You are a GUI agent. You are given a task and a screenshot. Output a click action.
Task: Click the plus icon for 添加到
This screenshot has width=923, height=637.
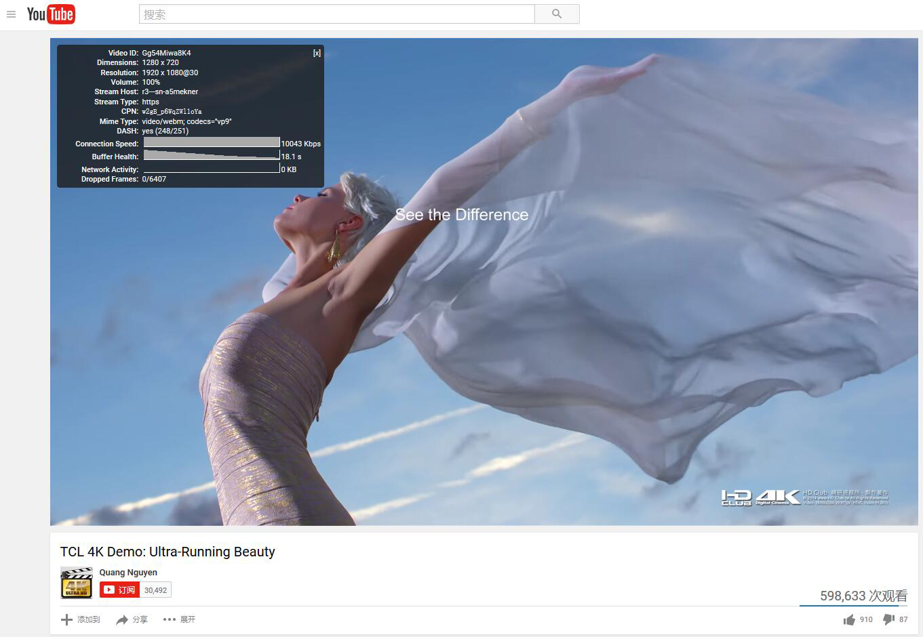click(x=66, y=619)
